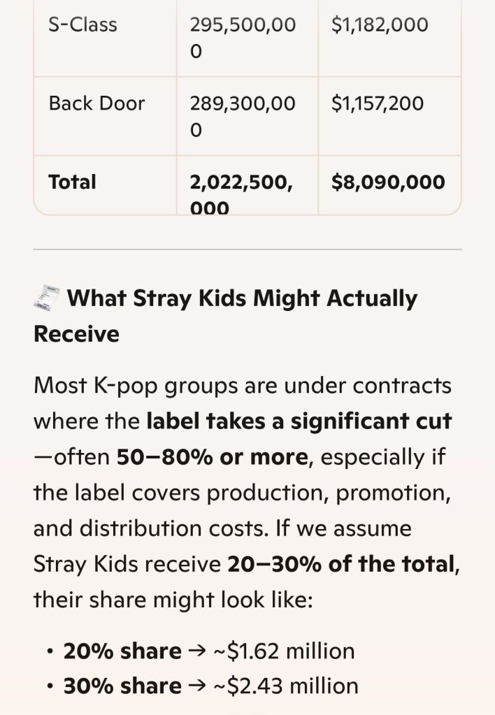The height and width of the screenshot is (715, 495).
Task: Click the '20% share' bullet label
Action: click(x=122, y=651)
